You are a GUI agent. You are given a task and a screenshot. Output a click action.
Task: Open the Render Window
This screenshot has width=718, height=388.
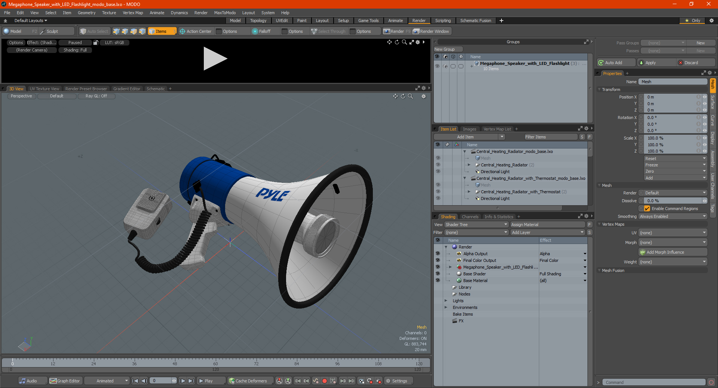tap(431, 31)
